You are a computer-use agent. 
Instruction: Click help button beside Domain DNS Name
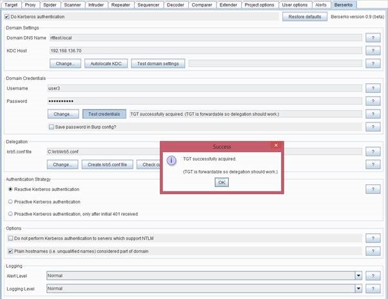(x=373, y=38)
